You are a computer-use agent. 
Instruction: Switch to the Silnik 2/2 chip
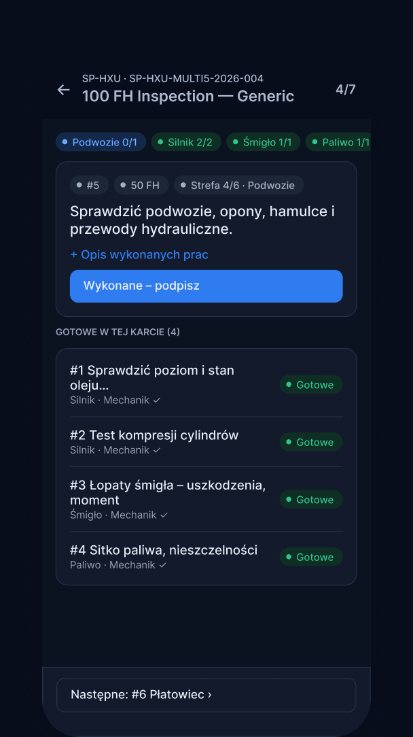(186, 142)
